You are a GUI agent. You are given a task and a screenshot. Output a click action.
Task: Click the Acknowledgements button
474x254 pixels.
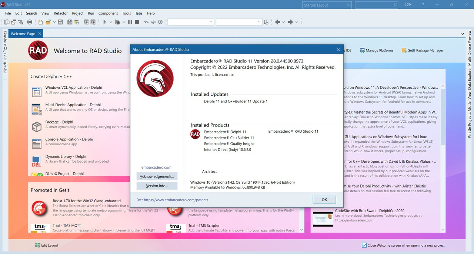pyautogui.click(x=157, y=176)
